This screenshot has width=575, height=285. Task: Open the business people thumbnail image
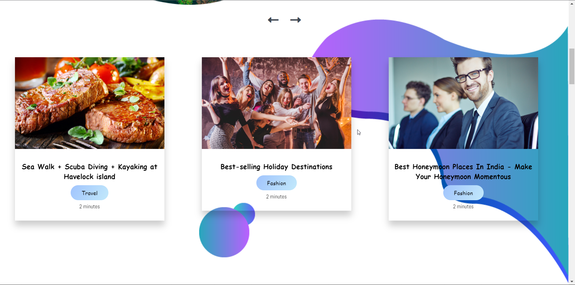pos(463,103)
